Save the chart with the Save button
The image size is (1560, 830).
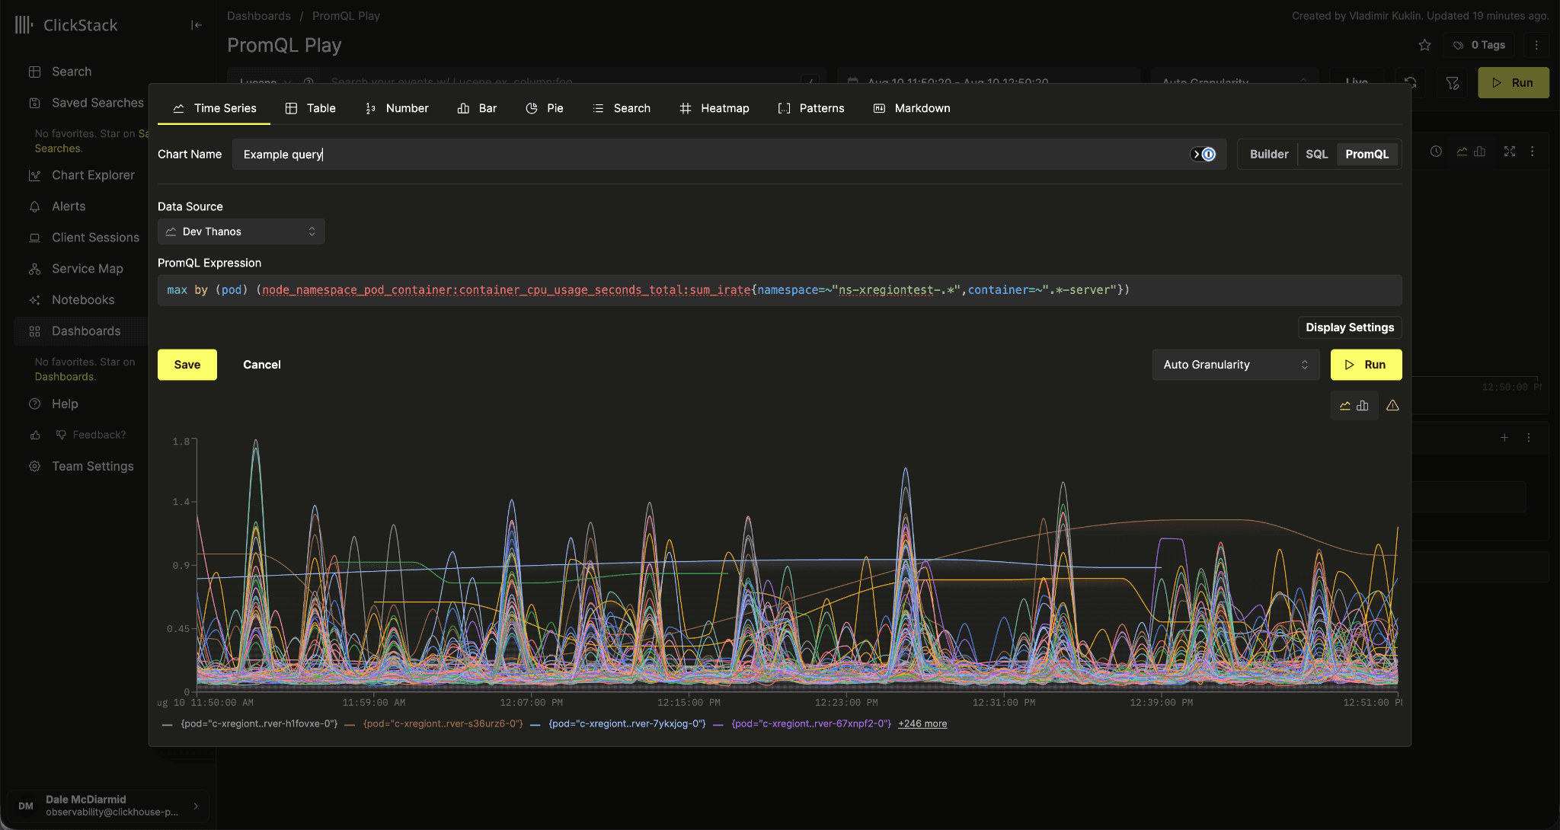point(187,365)
